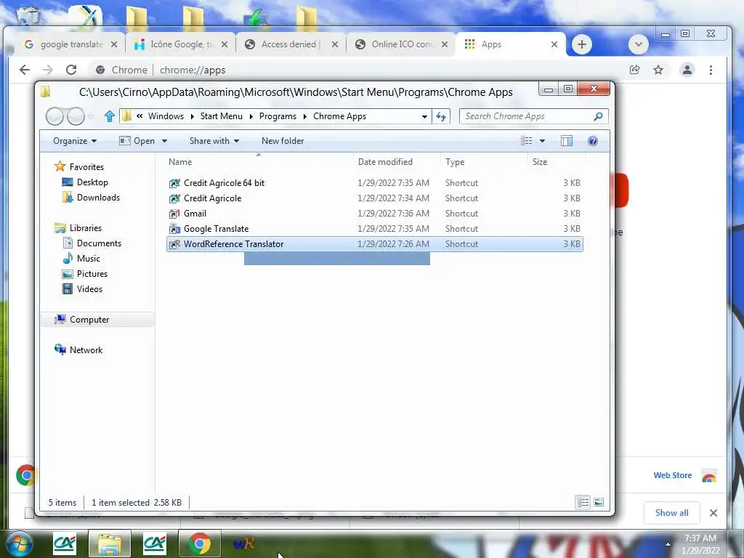Open the Windows Start button
Viewport: 744px width, 558px height.
(x=19, y=543)
